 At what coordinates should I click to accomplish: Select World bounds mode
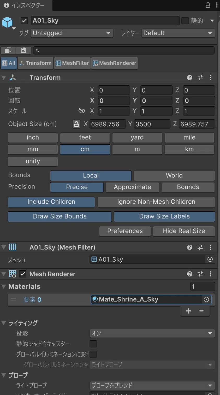174,176
